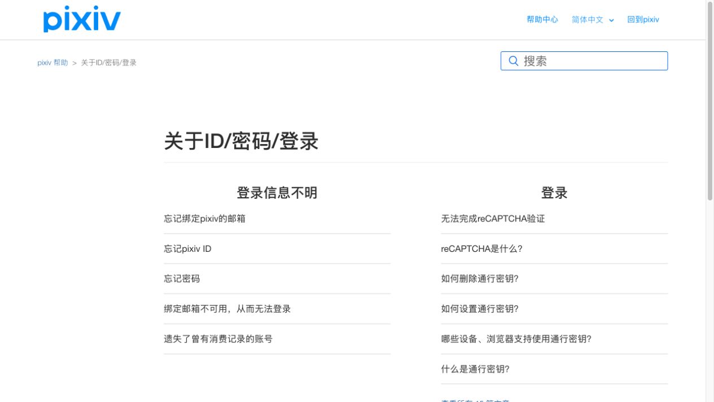Open article 忘记绑定pixiv的邮箱
This screenshot has height=402, width=714.
pos(204,219)
